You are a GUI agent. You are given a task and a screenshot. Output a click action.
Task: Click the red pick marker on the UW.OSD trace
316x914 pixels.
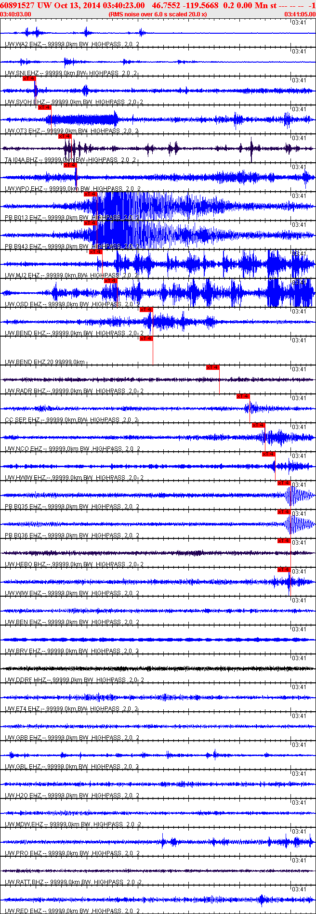[x=111, y=281]
